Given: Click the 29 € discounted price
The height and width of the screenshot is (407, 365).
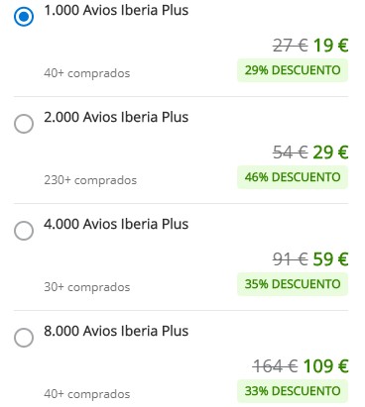Looking at the screenshot, I should click(330, 153).
